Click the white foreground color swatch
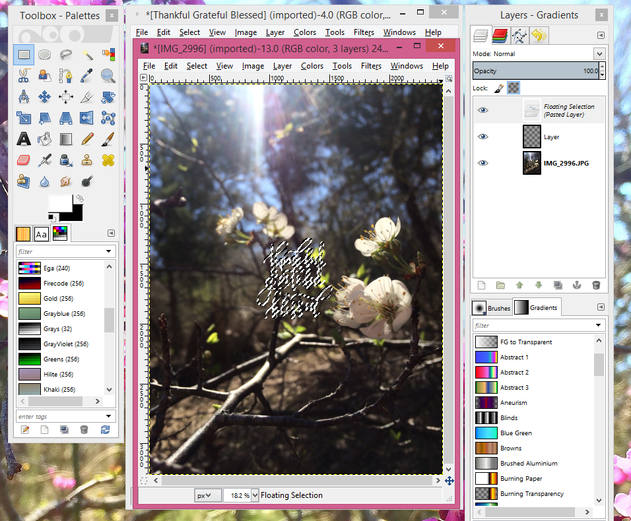This screenshot has width=631, height=521. coord(61,206)
